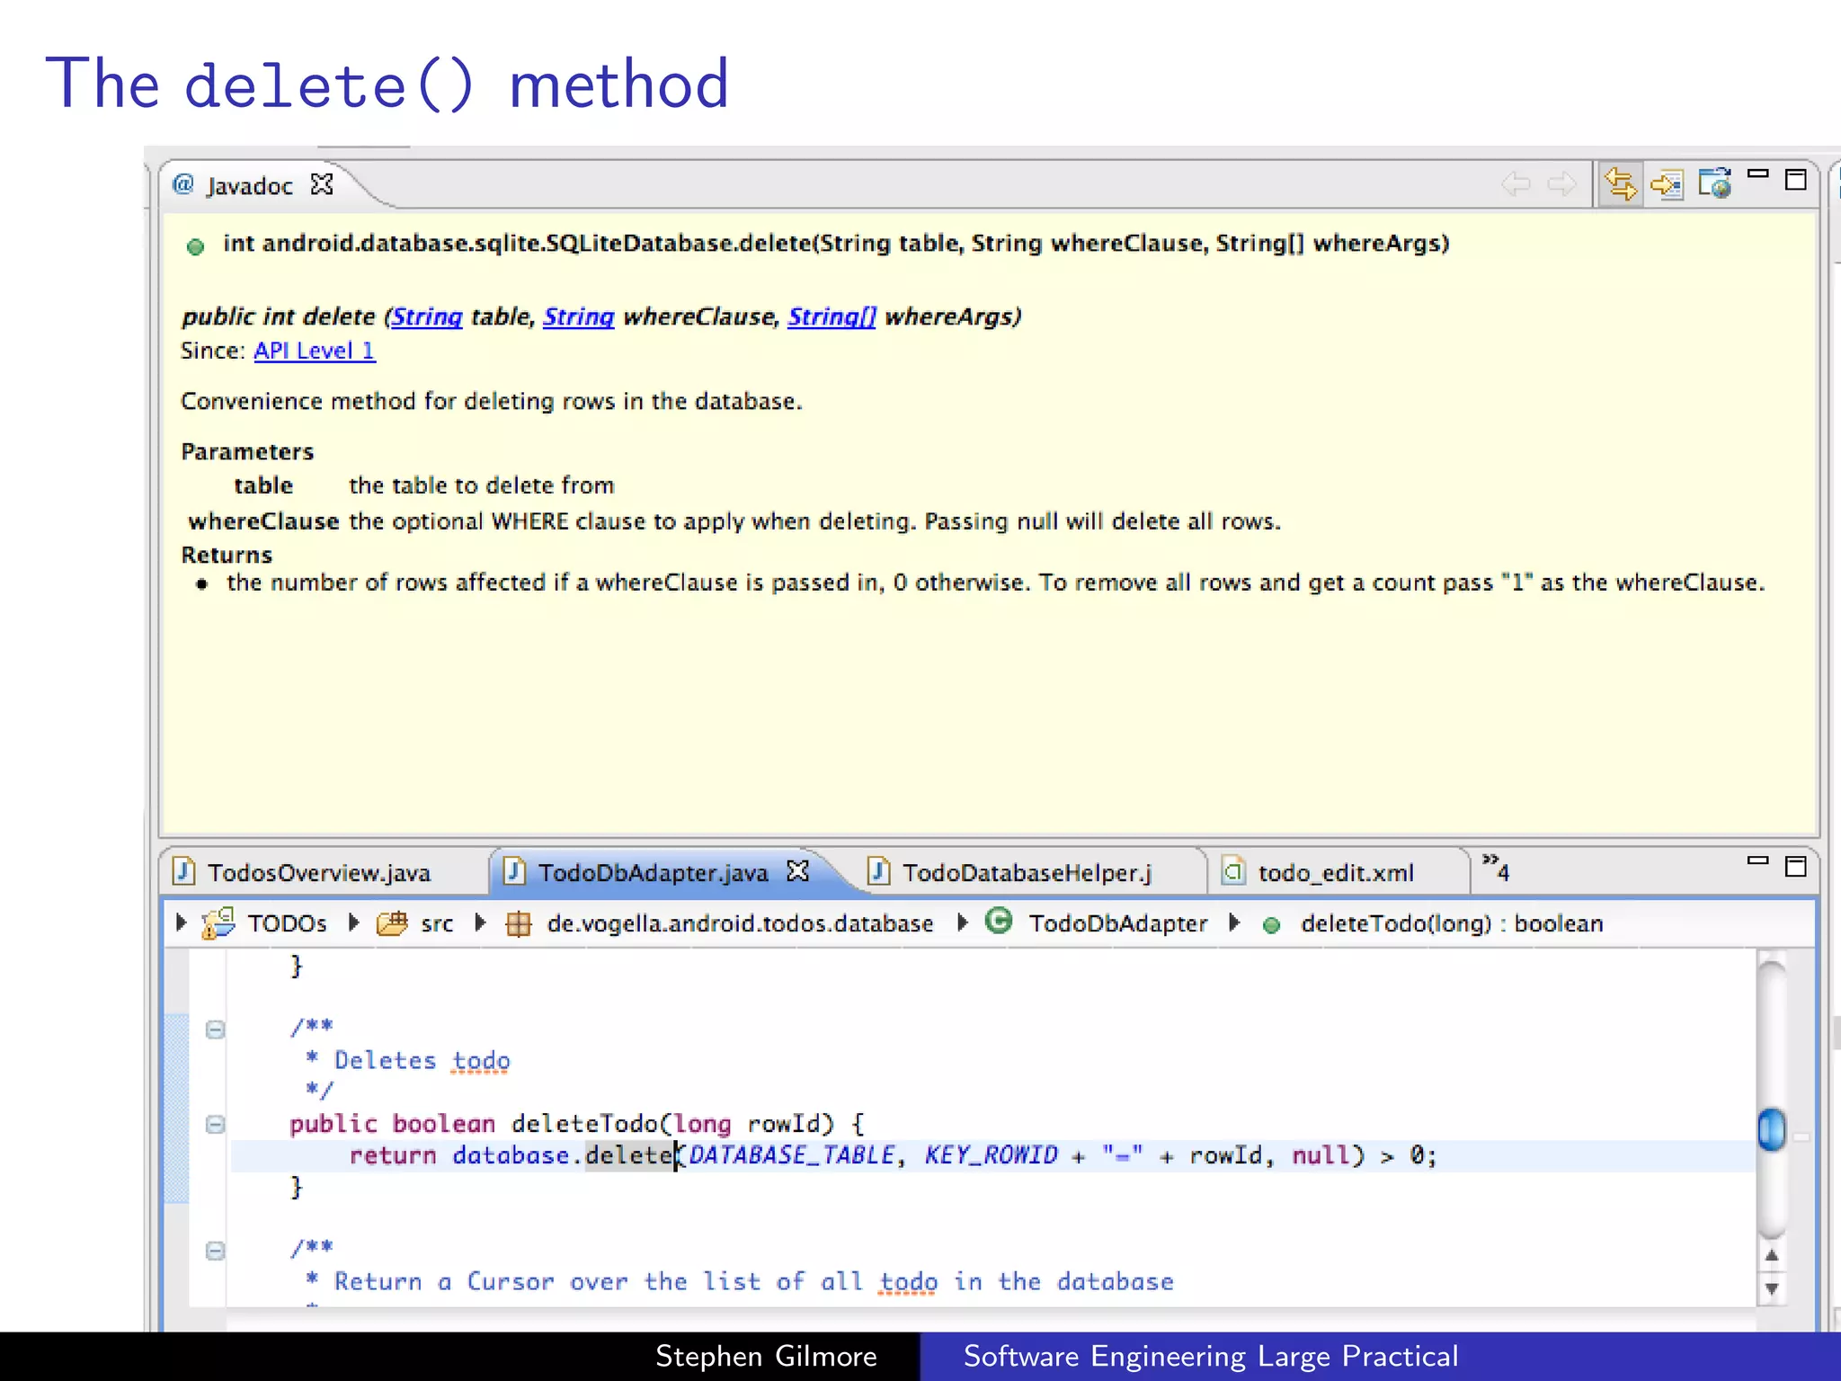
Task: Select TodoDbAdapter in breadcrumb
Action: point(1117,923)
